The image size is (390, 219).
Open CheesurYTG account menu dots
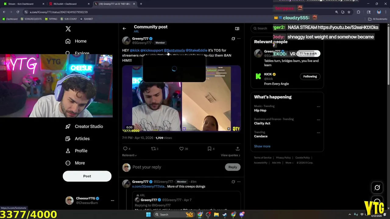tap(112, 200)
